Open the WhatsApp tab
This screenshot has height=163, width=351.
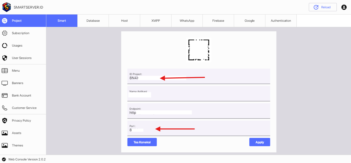point(187,21)
